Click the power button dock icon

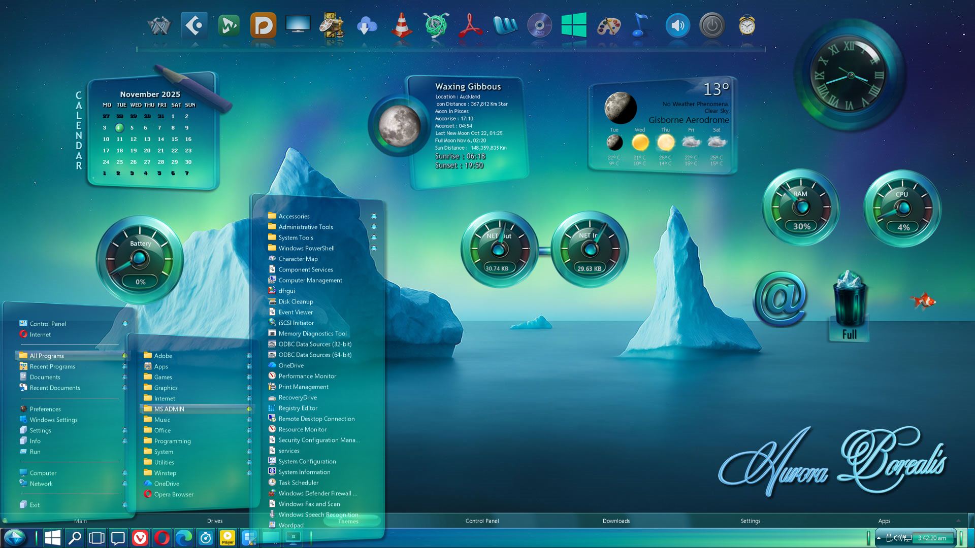(x=712, y=25)
